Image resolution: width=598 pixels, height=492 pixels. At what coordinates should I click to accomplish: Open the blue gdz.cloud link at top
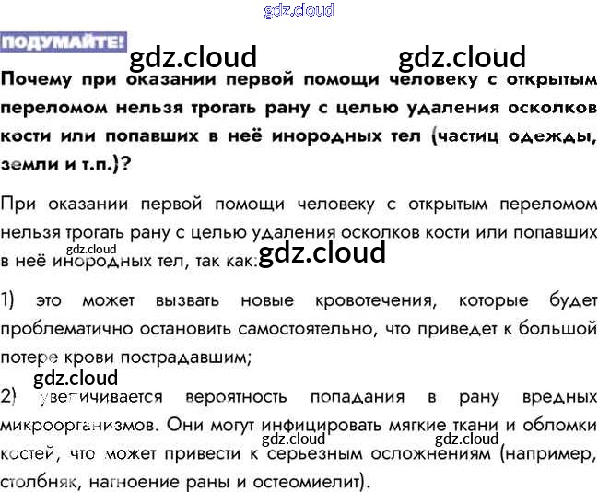pos(298,11)
